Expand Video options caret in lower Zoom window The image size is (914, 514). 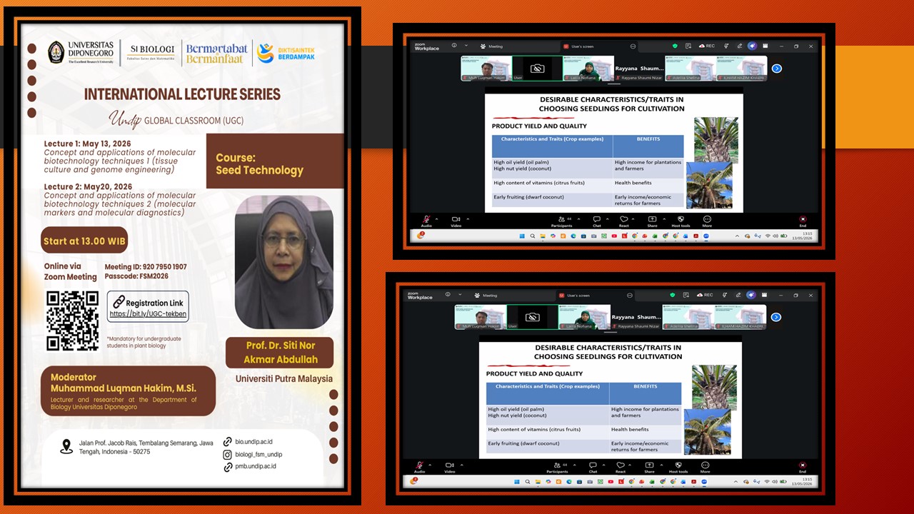tap(462, 465)
